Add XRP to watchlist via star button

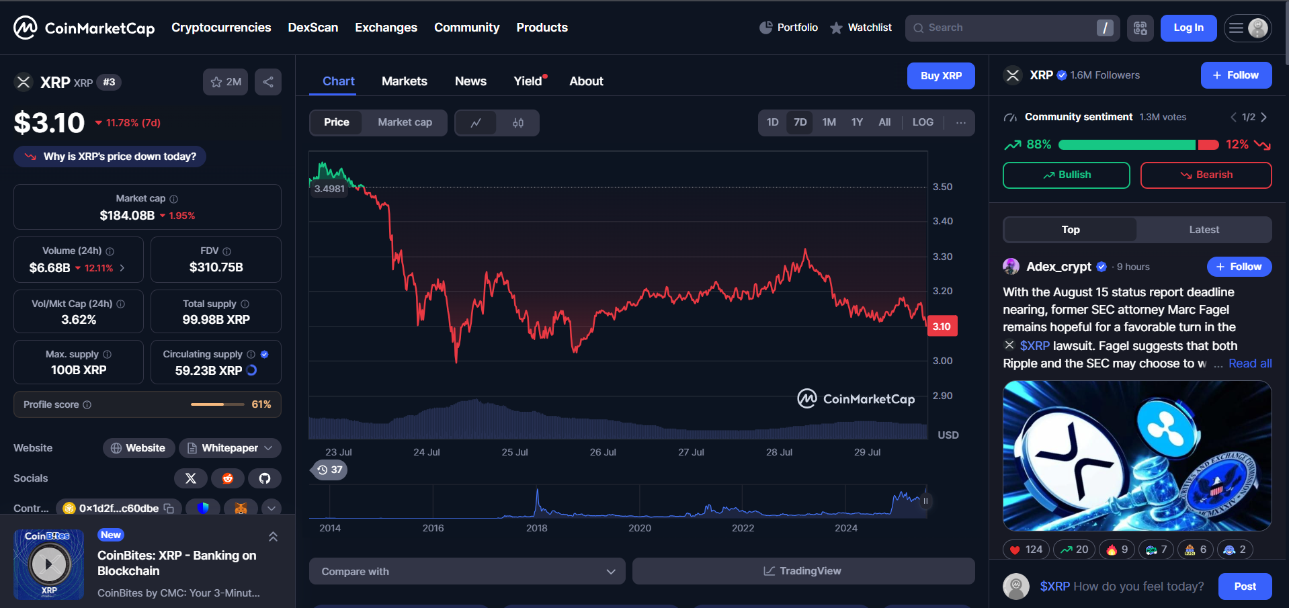pos(226,82)
